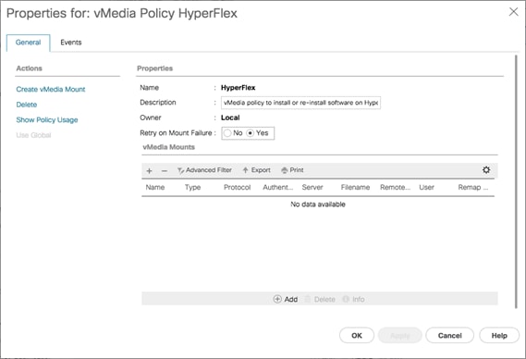The image size is (526, 359).
Task: Sort table by Remap column header
Action: [x=473, y=188]
